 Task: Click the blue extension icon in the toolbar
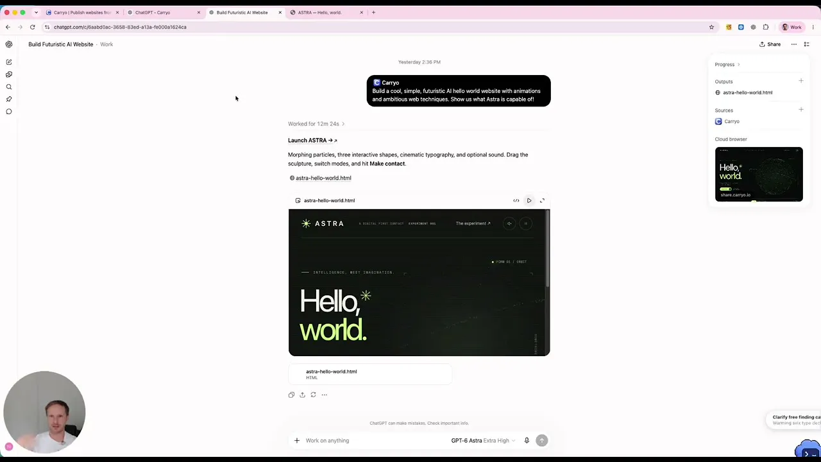click(741, 27)
